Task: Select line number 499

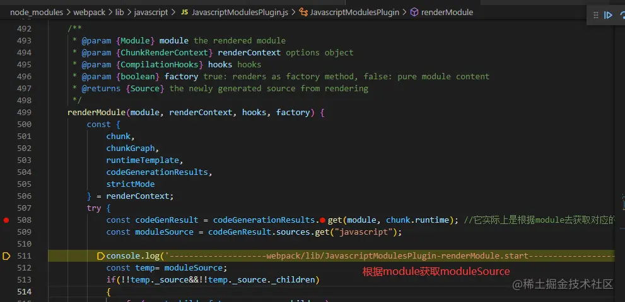Action: pyautogui.click(x=25, y=113)
